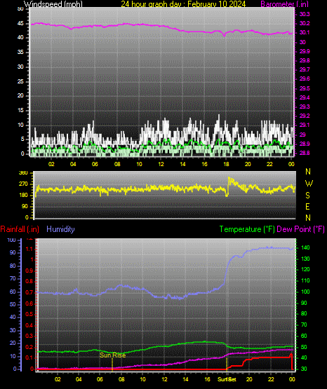
Task: Click 90 on the wind direction scale
Action: pos(25,206)
